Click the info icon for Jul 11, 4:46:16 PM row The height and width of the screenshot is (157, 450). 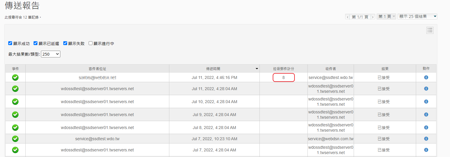[x=426, y=77]
